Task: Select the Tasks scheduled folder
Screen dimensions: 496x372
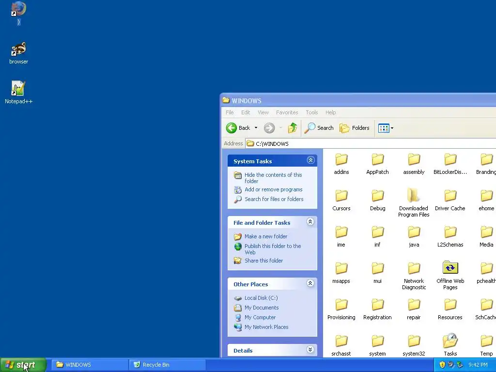Action: click(450, 345)
